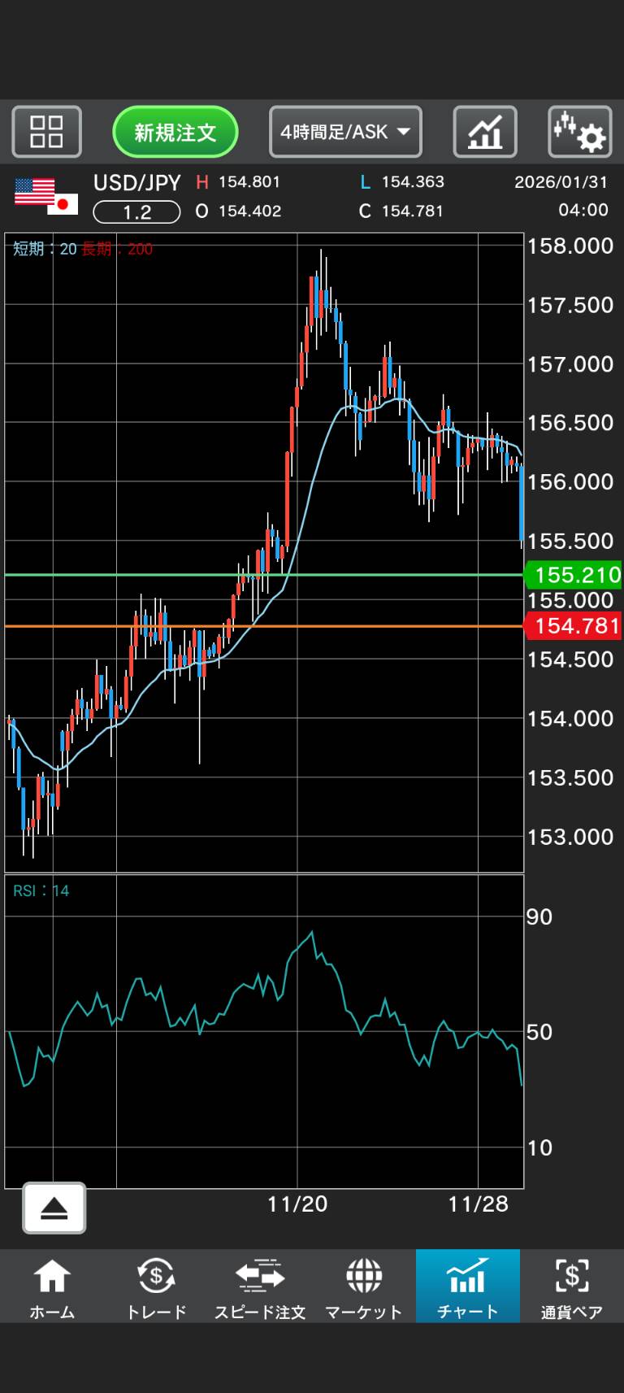This screenshot has width=624, height=1393.
Task: Open the chart settings gear icon
Action: point(579,132)
